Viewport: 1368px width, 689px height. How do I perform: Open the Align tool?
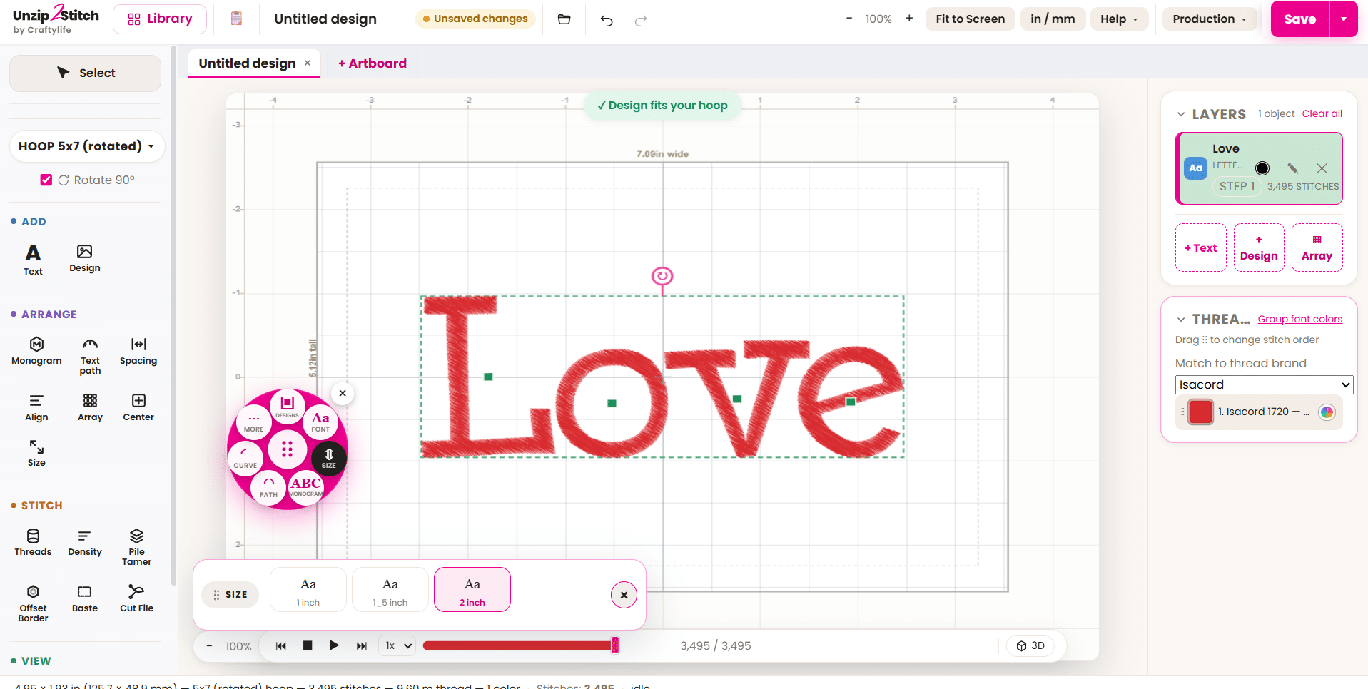click(36, 408)
